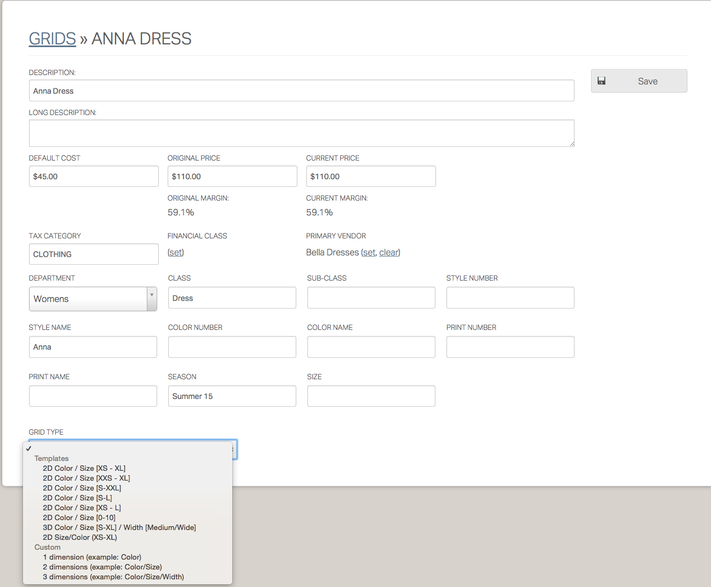
Task: Open the GRIDS breadcrumb link
Action: pos(52,38)
